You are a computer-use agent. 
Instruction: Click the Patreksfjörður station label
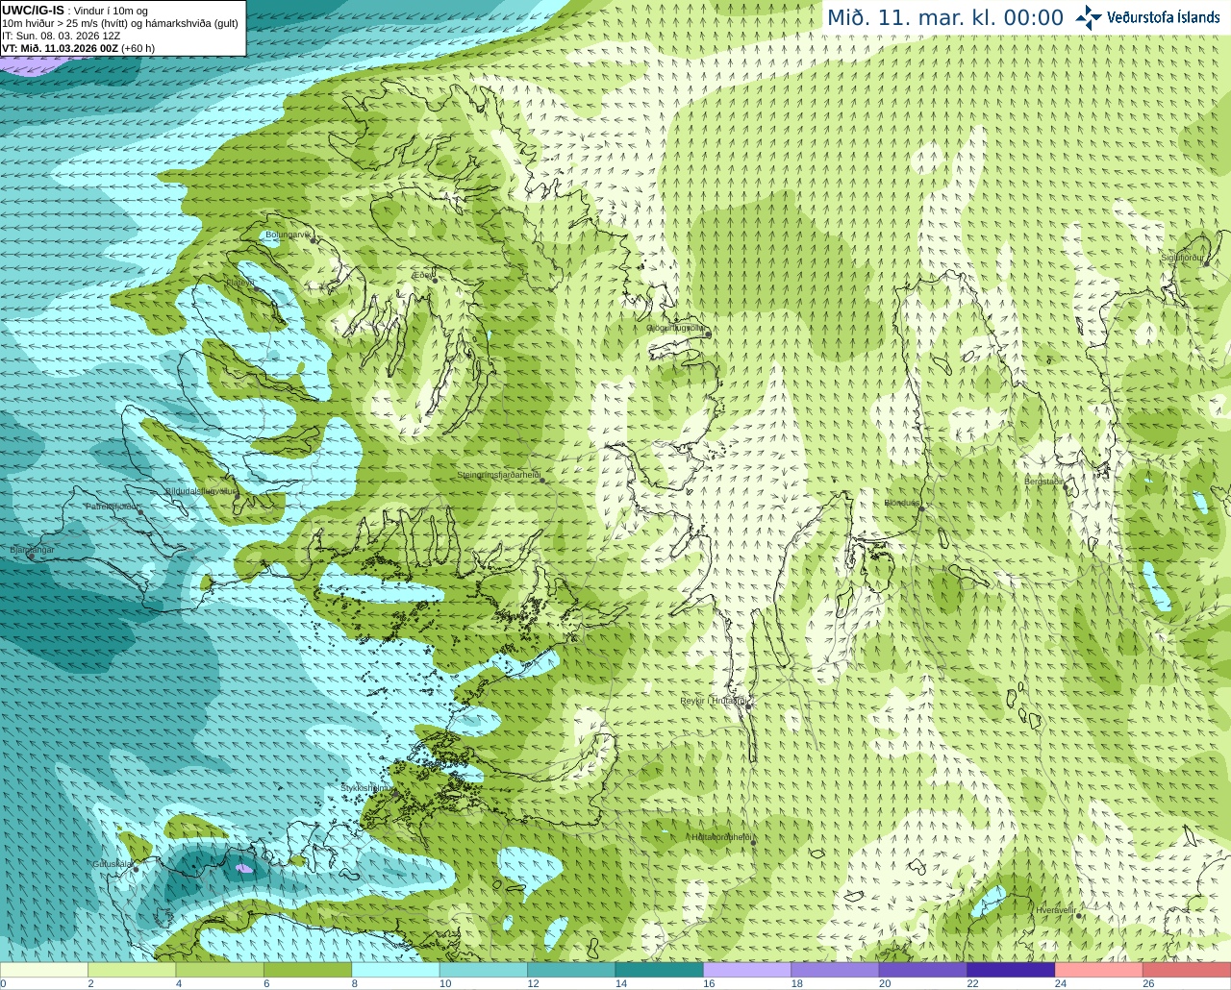[x=113, y=506]
